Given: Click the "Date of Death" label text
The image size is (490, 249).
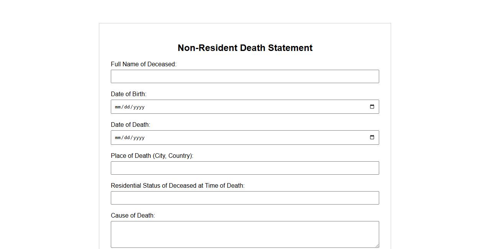Looking at the screenshot, I should pyautogui.click(x=130, y=125).
